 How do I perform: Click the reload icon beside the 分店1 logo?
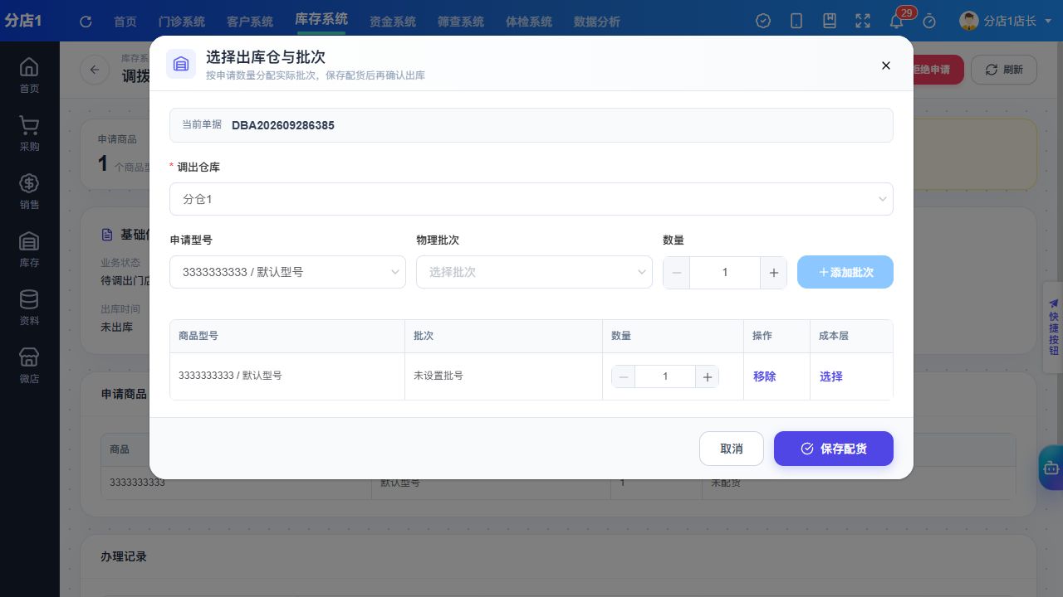[x=86, y=22]
